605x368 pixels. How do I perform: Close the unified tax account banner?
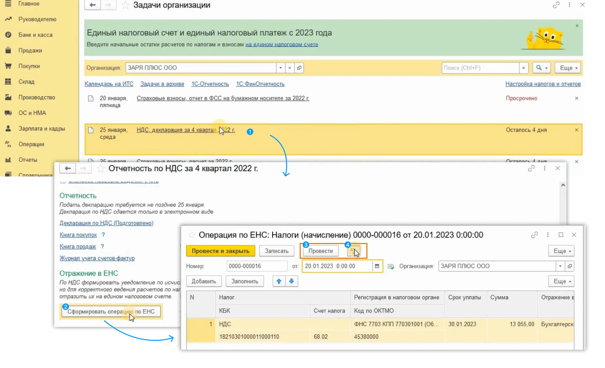(577, 26)
